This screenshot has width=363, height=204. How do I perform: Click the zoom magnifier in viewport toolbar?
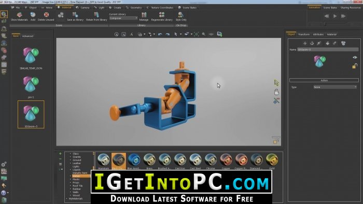point(204,34)
